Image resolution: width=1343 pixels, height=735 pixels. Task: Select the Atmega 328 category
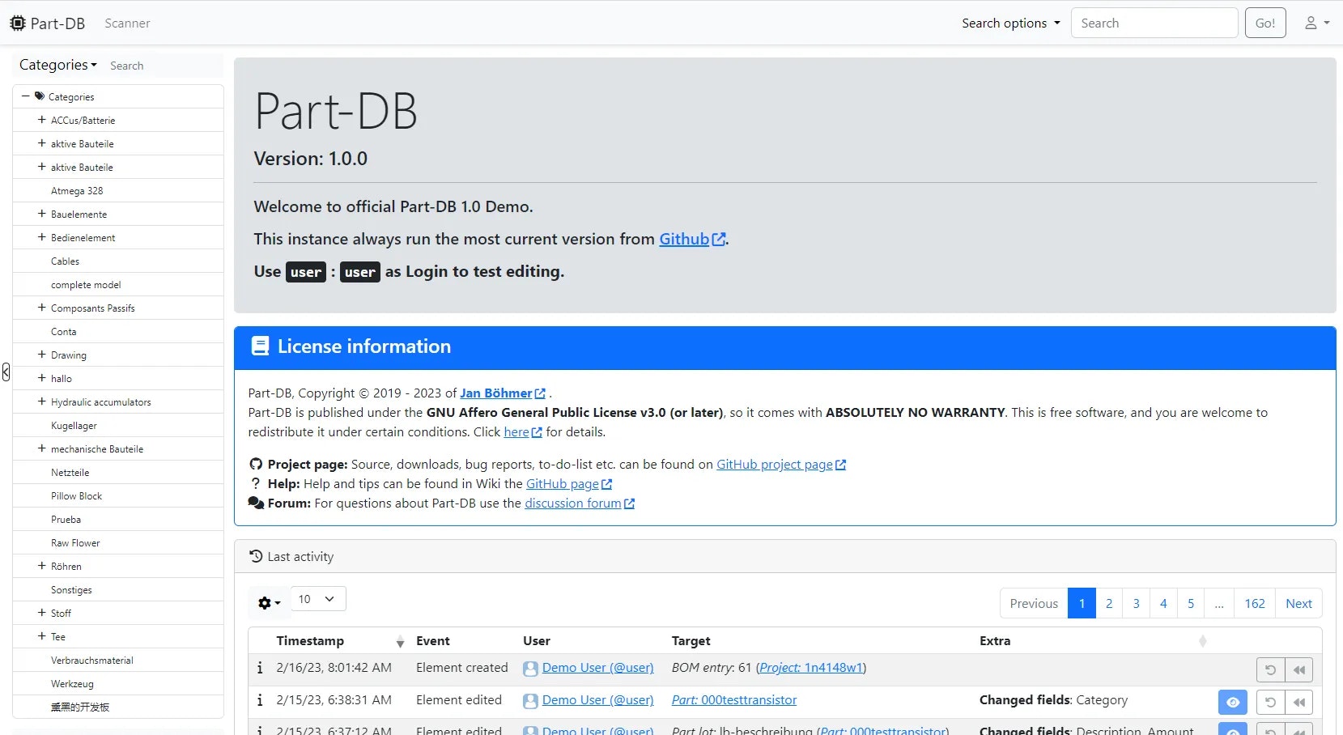(77, 191)
